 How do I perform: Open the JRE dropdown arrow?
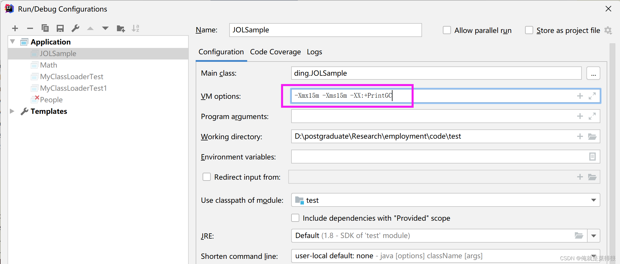(594, 236)
